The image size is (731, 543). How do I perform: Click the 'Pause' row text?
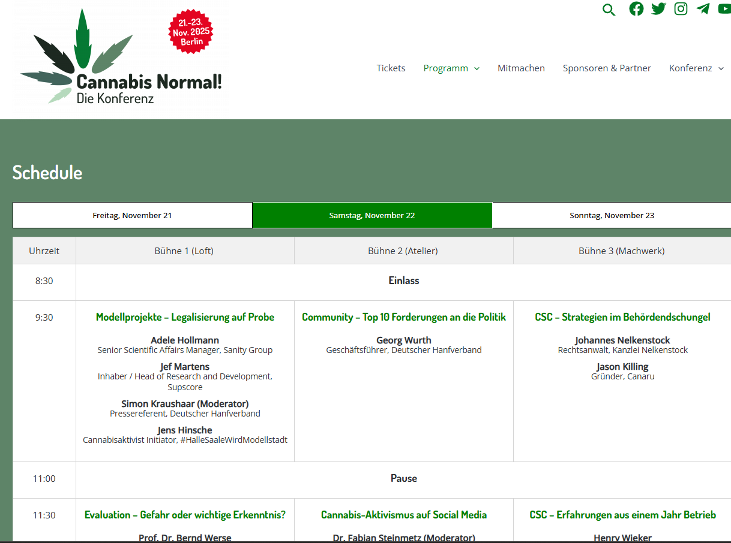404,478
